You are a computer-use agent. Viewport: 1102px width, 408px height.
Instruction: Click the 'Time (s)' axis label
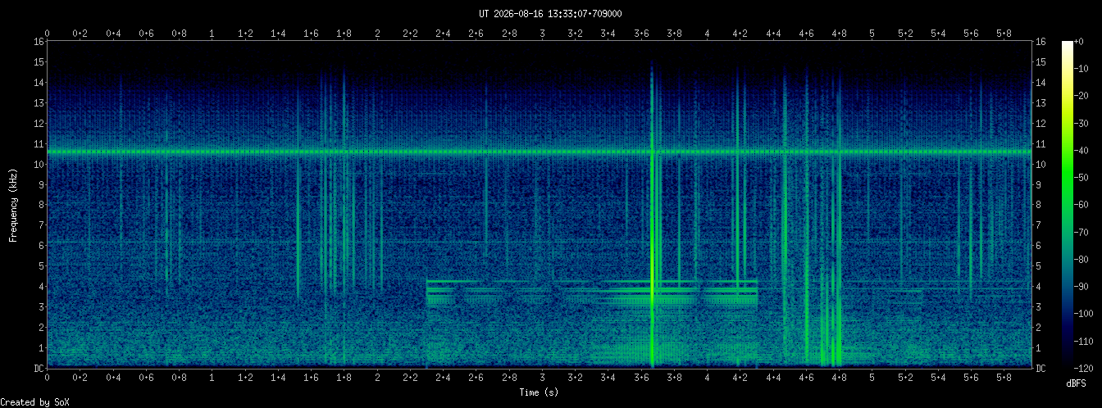[x=539, y=393]
